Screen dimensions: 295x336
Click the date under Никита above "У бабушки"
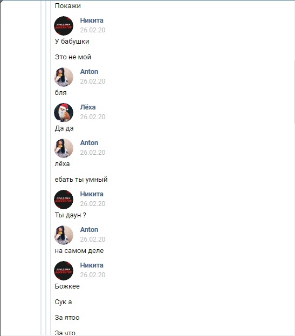tap(93, 30)
